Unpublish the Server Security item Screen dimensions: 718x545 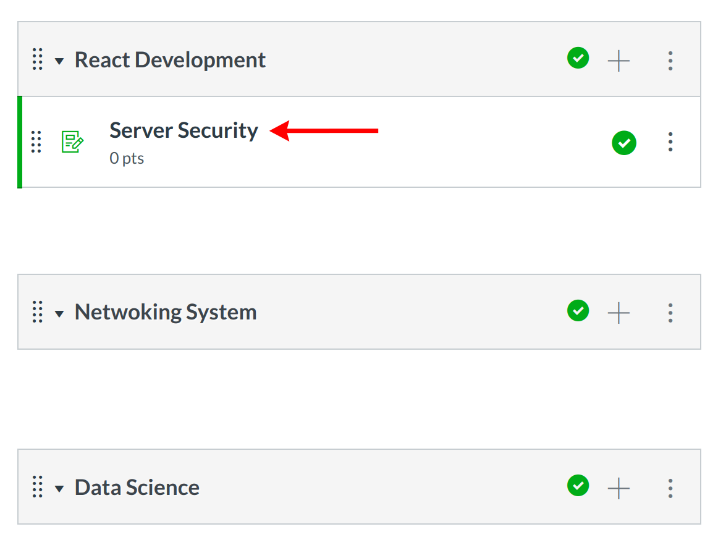[623, 143]
